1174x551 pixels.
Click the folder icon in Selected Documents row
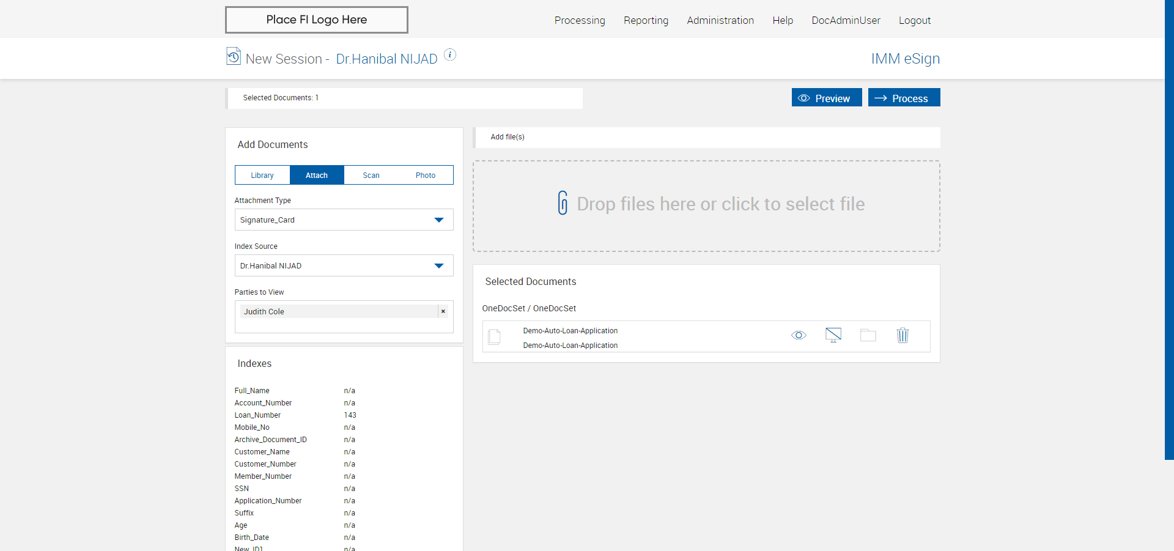868,335
